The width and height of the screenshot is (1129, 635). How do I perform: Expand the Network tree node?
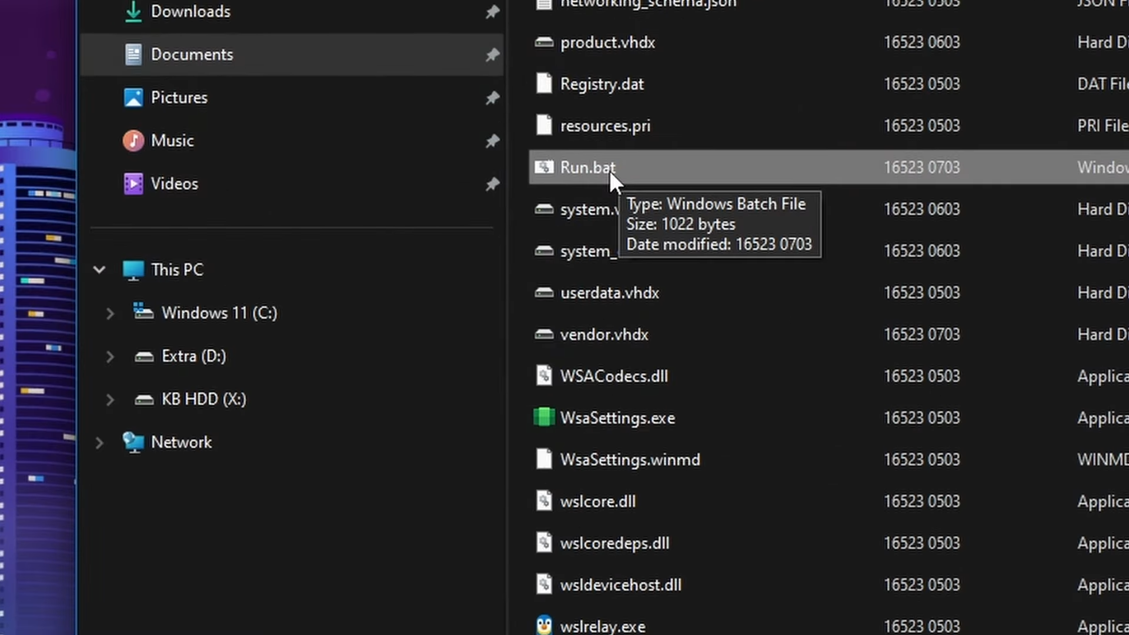[x=99, y=443]
